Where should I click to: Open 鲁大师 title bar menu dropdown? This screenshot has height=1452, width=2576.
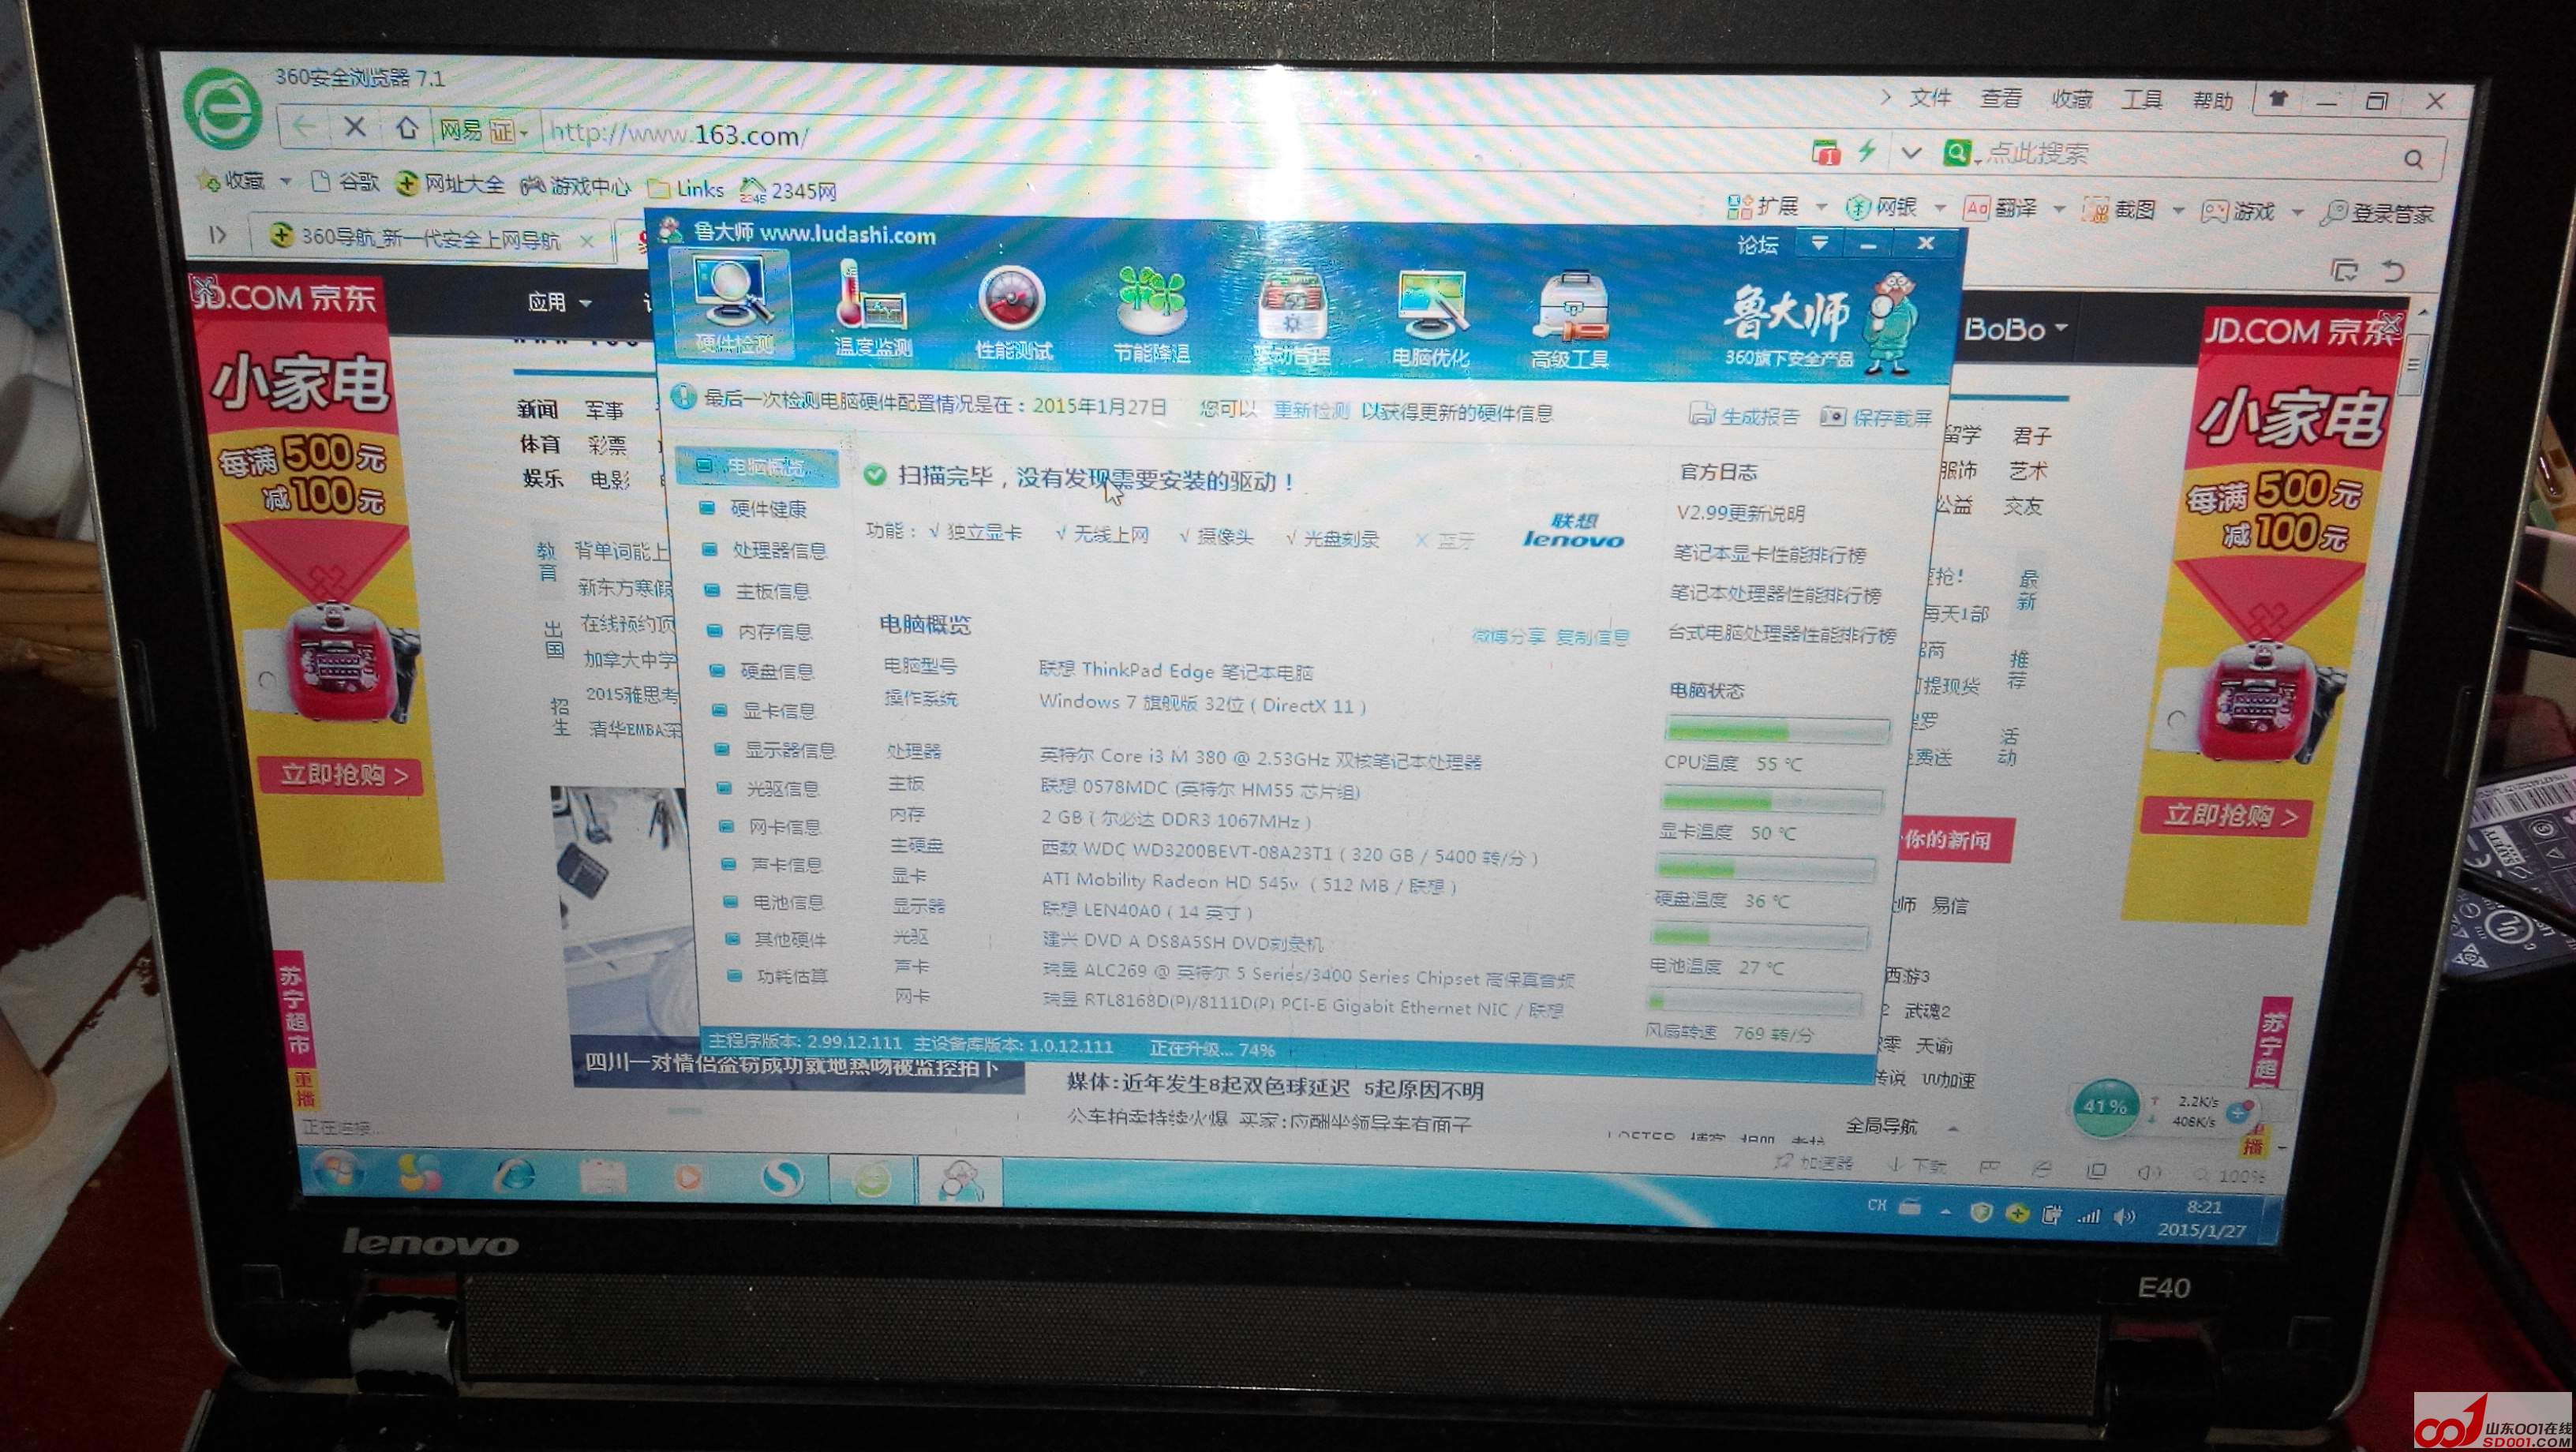click(1819, 243)
